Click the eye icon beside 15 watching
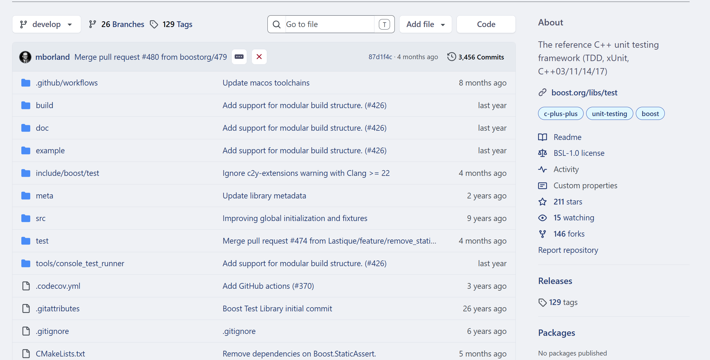710x360 pixels. pos(543,218)
